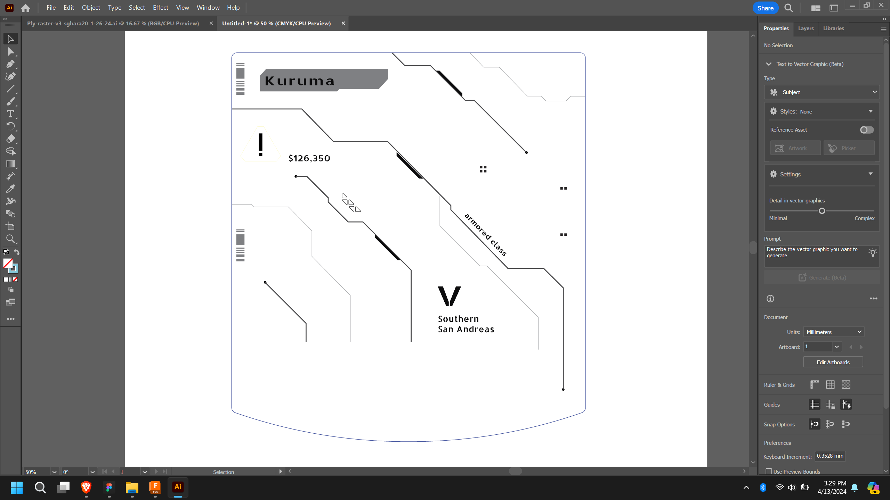Switch to the Layers tab
This screenshot has height=500, width=890.
[806, 28]
